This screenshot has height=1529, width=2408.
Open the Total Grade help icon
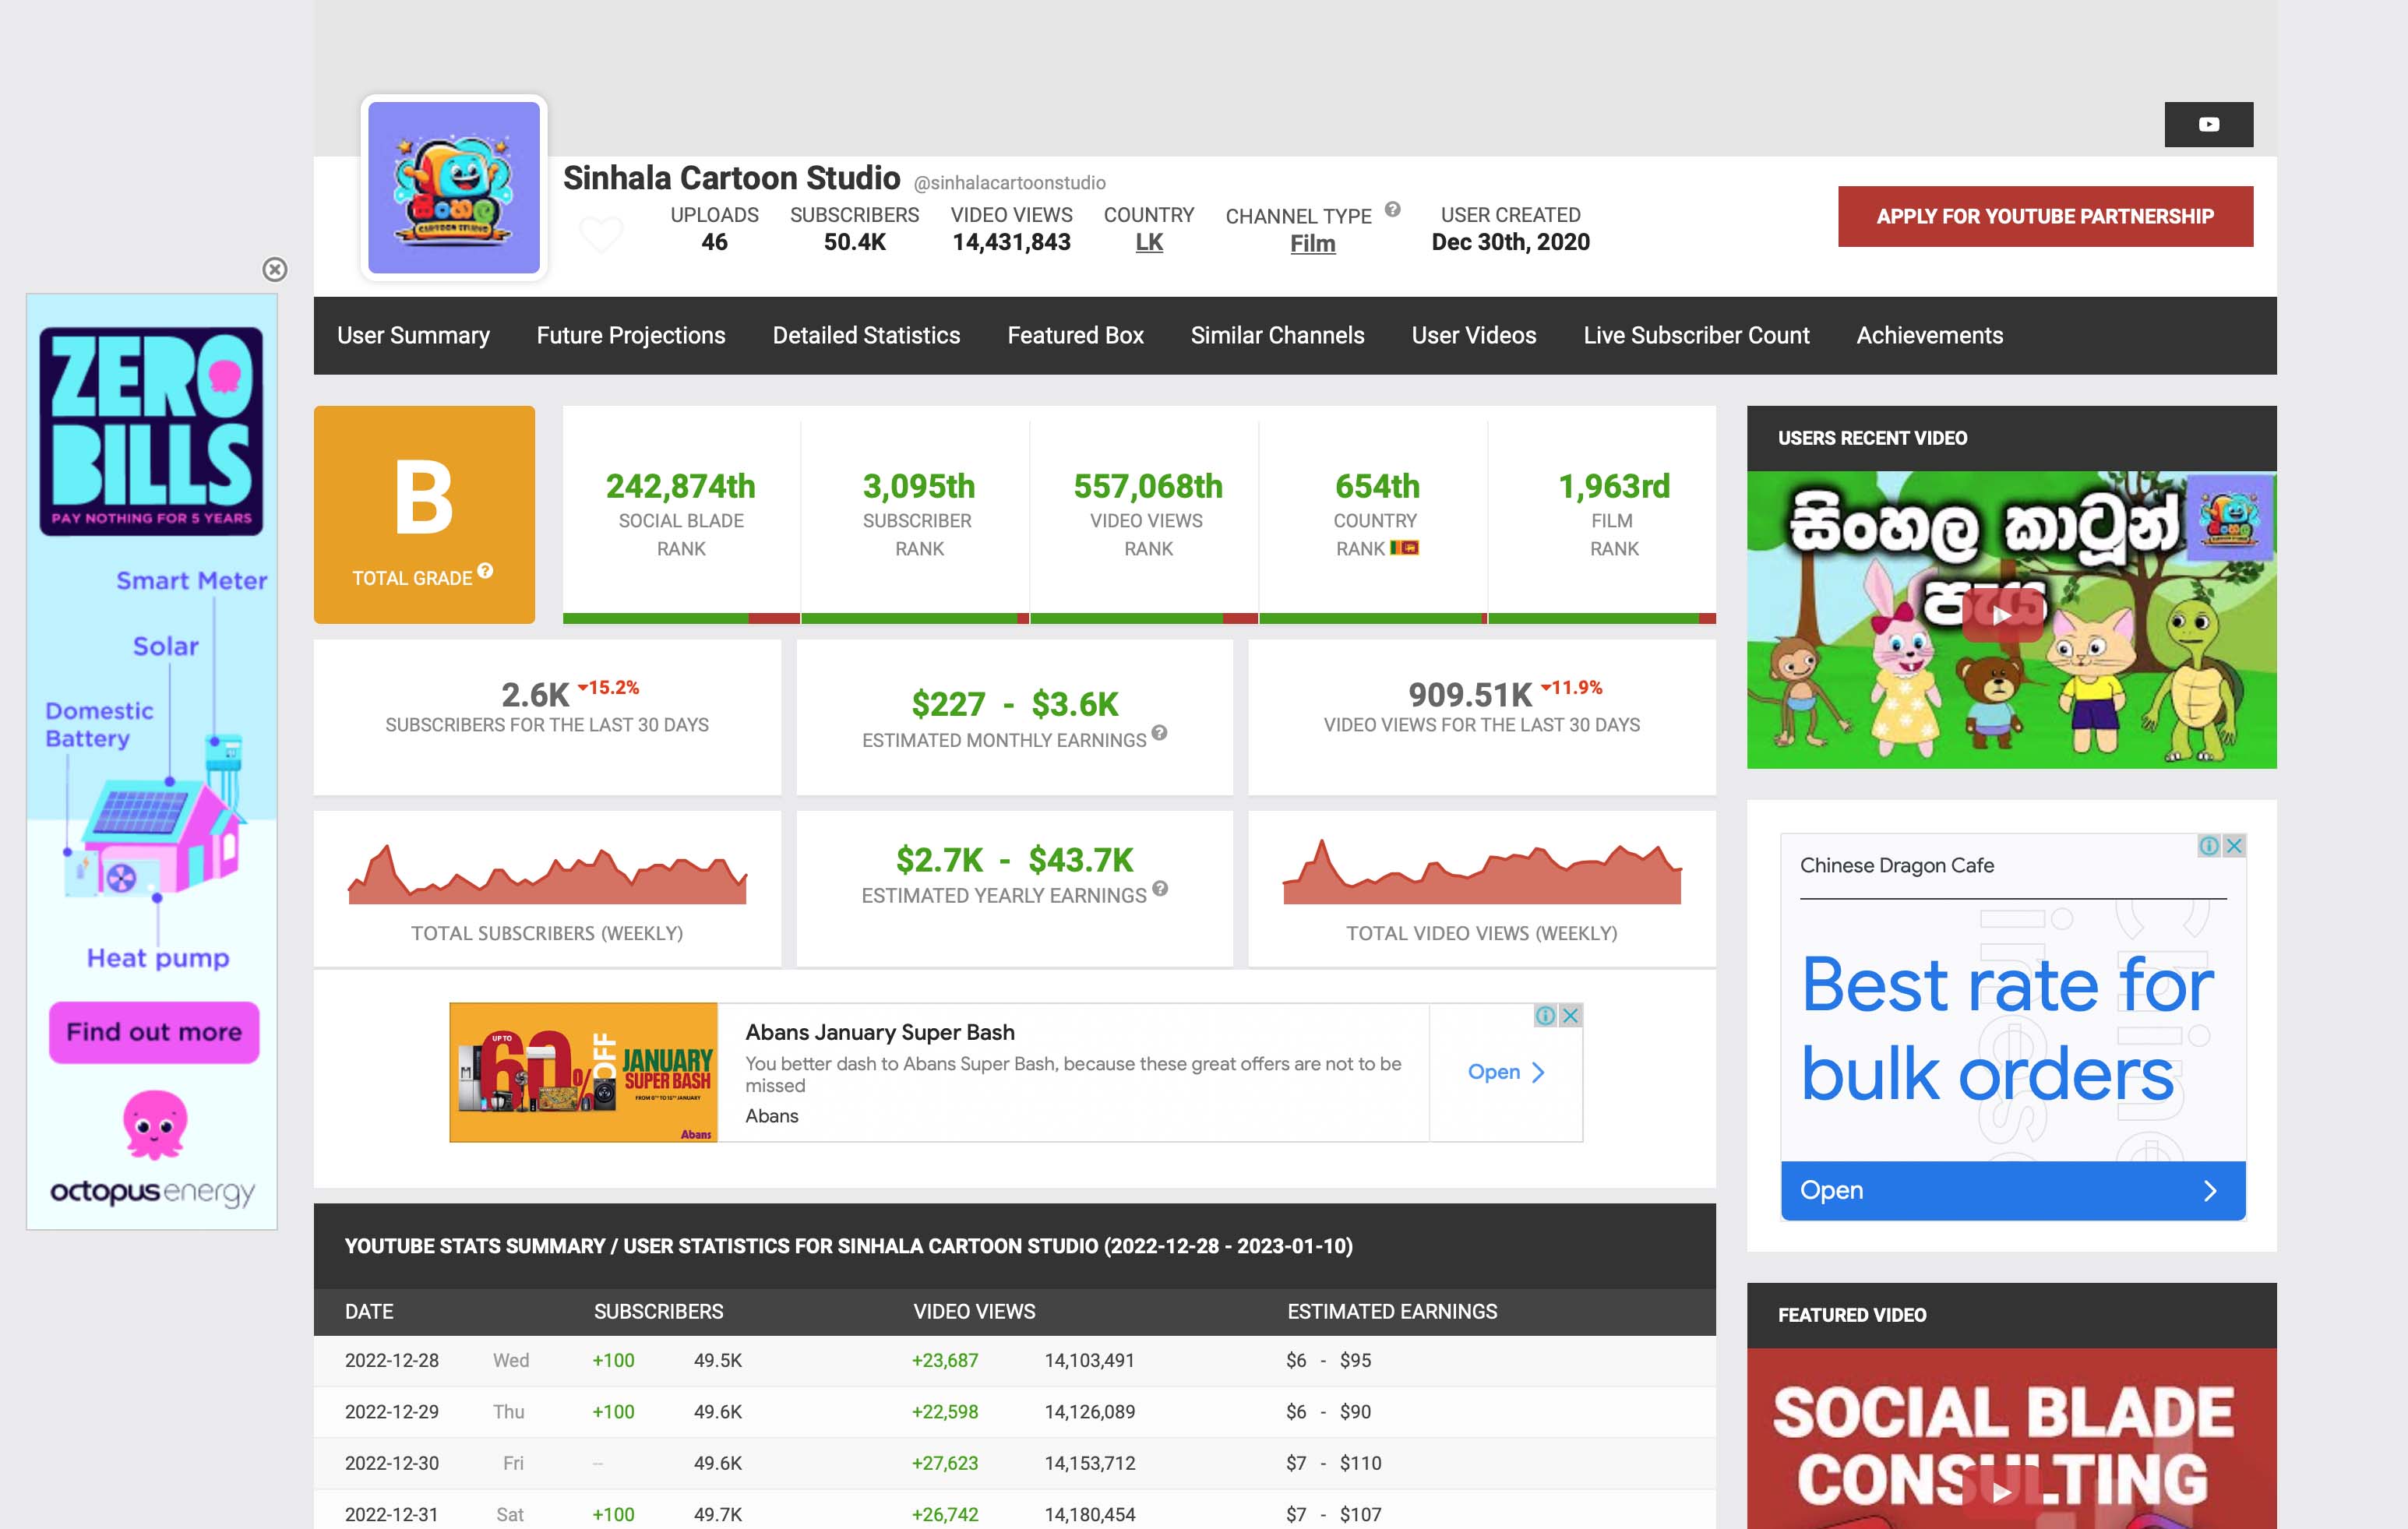tap(485, 570)
